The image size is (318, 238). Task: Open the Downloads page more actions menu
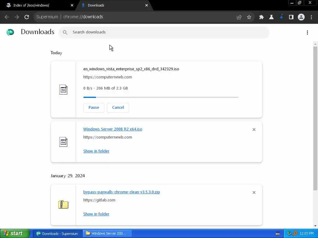307,32
